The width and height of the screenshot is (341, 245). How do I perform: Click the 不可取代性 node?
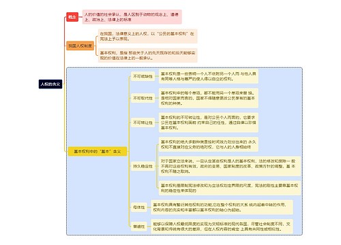(143, 98)
